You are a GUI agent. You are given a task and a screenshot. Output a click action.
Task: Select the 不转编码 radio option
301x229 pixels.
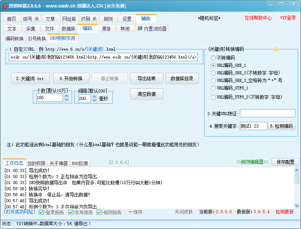coord(213,58)
